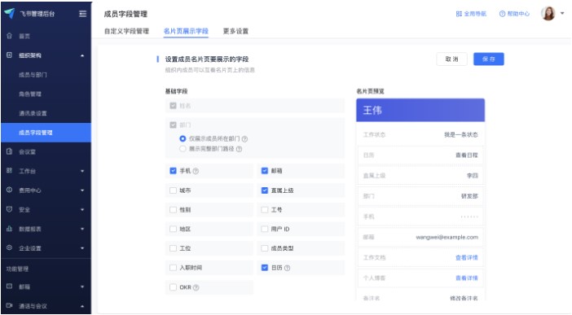Open the account dropdown arrow beside avatar
572x315 pixels.
[562, 13]
